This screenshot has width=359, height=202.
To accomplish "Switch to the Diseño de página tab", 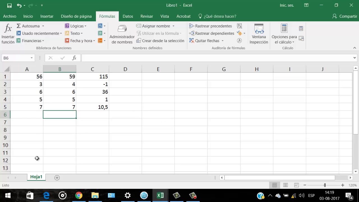I will (x=76, y=16).
